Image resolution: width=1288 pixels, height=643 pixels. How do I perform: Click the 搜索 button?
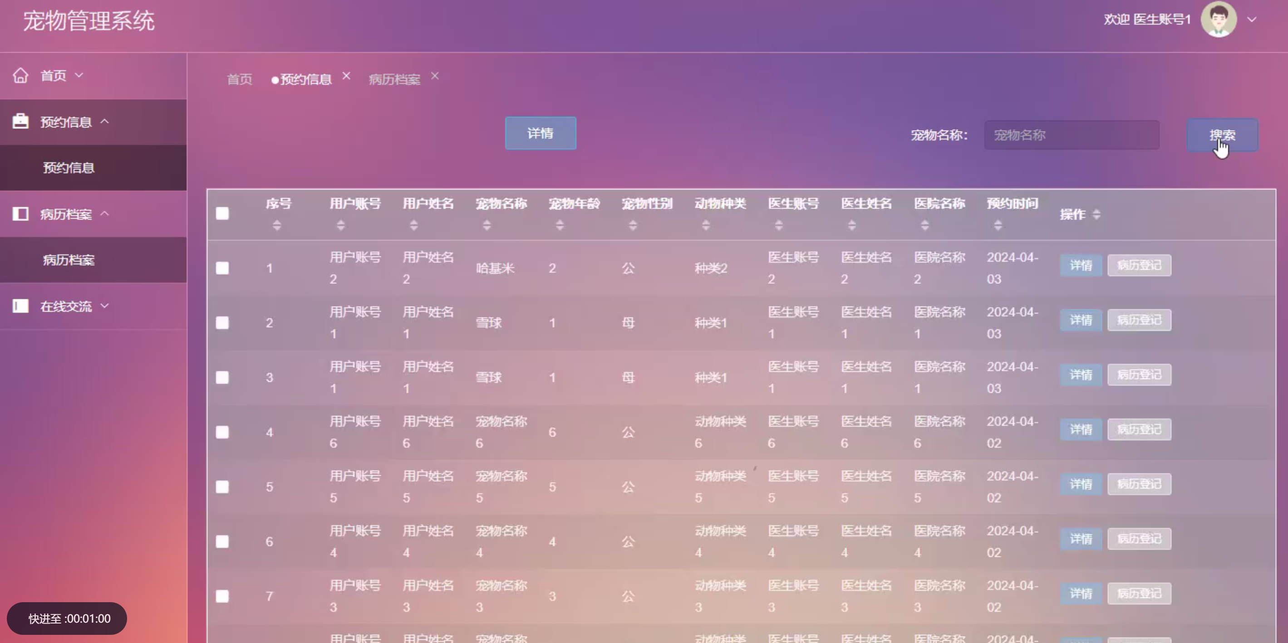(x=1222, y=135)
